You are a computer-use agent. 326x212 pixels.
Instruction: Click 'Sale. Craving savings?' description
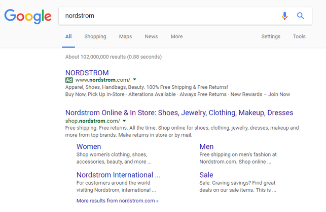pyautogui.click(x=238, y=187)
